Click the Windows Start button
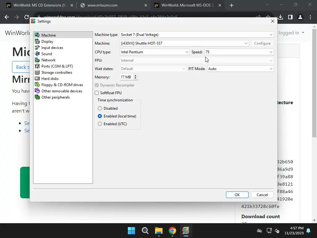The width and height of the screenshot is (317, 238). (x=131, y=231)
